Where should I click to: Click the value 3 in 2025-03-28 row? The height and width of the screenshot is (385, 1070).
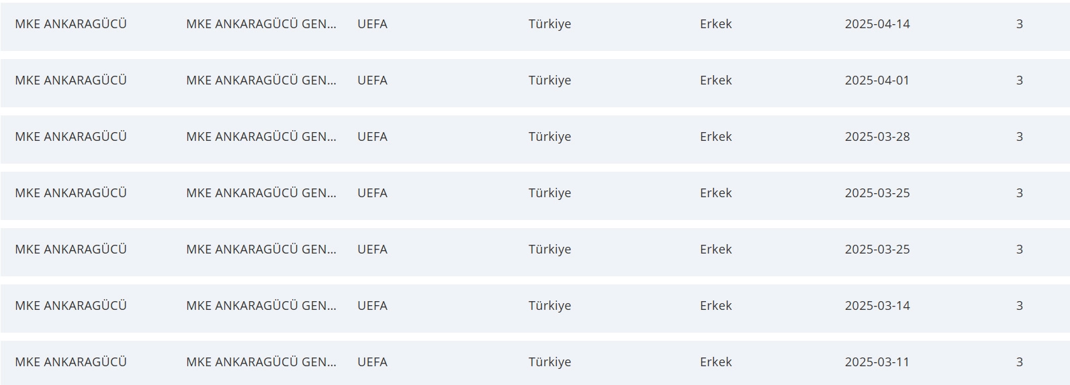click(1019, 137)
